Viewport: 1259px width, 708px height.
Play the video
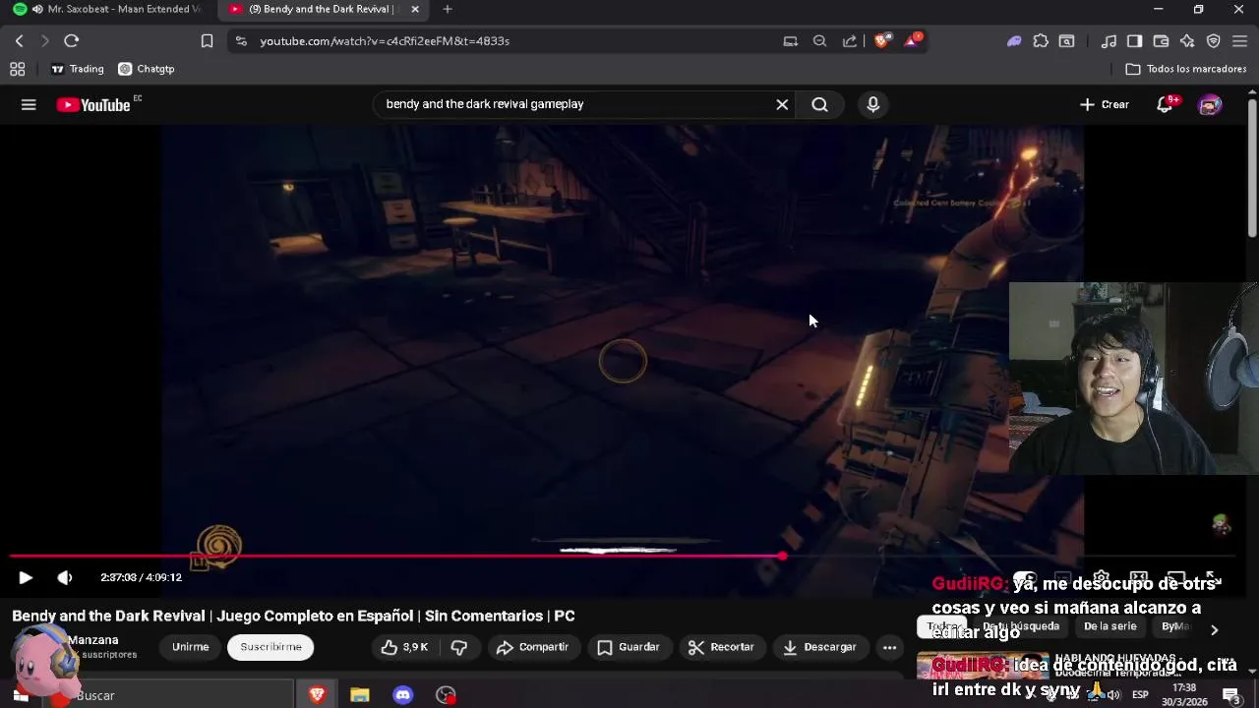[25, 577]
